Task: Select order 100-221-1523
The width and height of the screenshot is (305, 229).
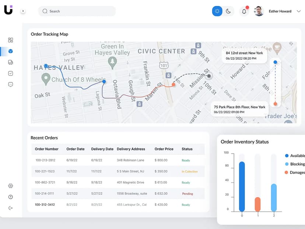Action: [45, 171]
